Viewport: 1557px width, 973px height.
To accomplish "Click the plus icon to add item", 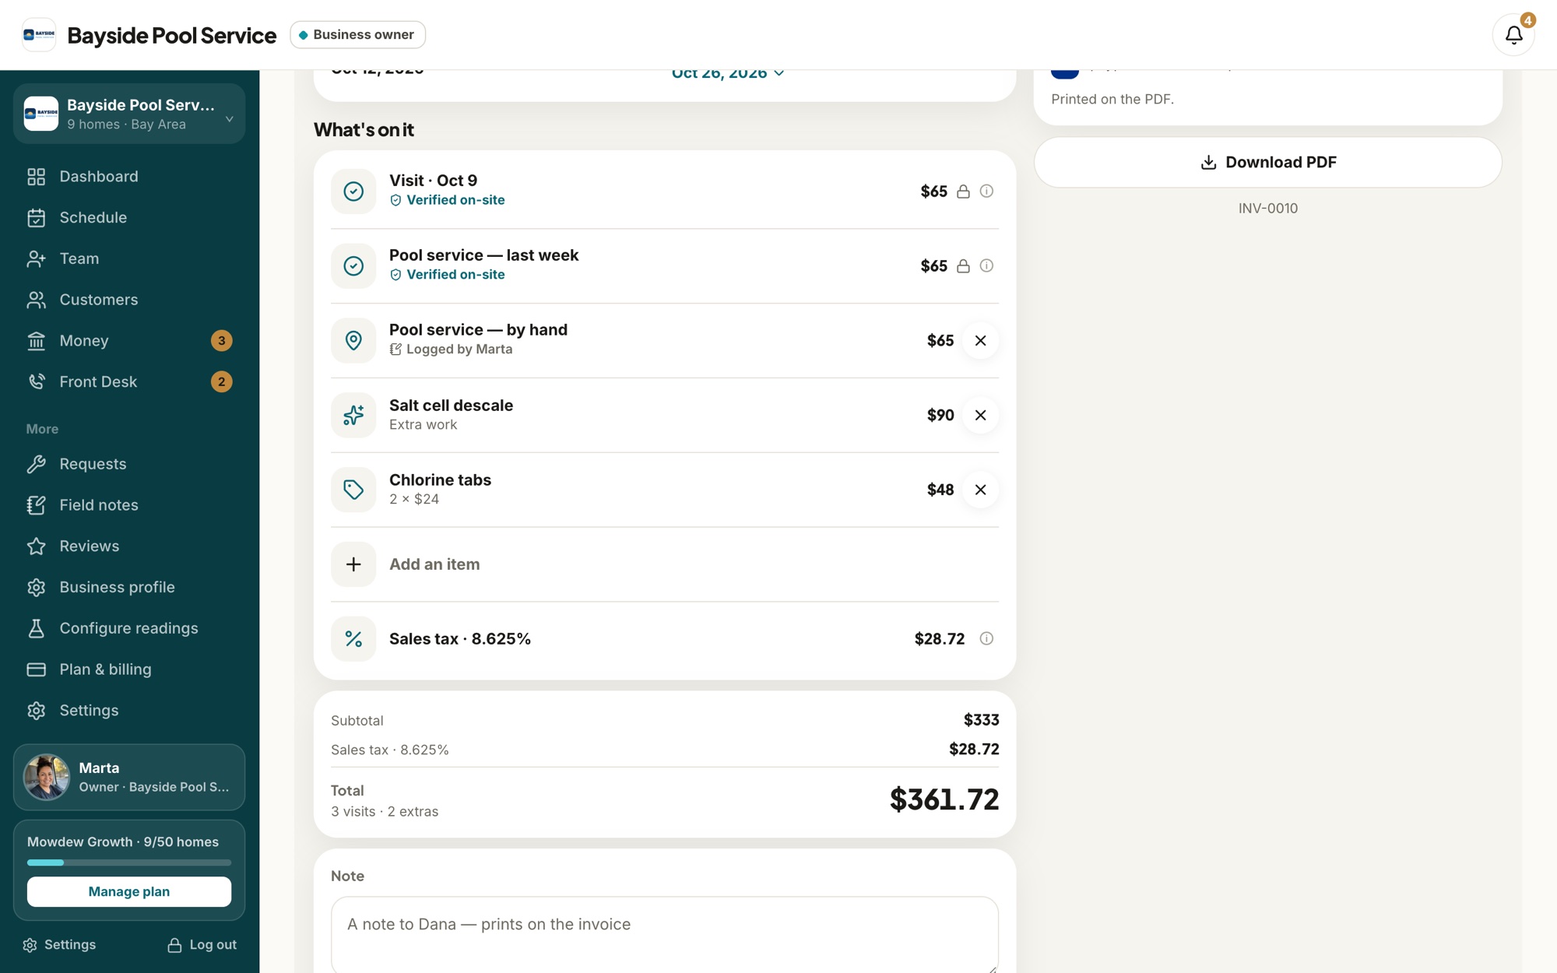I will [353, 564].
